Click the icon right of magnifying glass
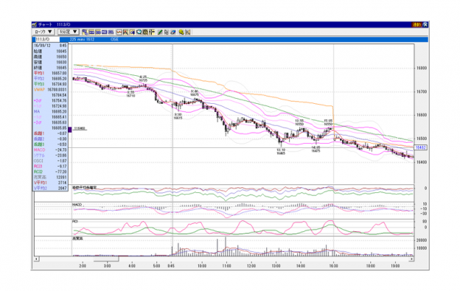The image size is (460, 291). click(145, 32)
